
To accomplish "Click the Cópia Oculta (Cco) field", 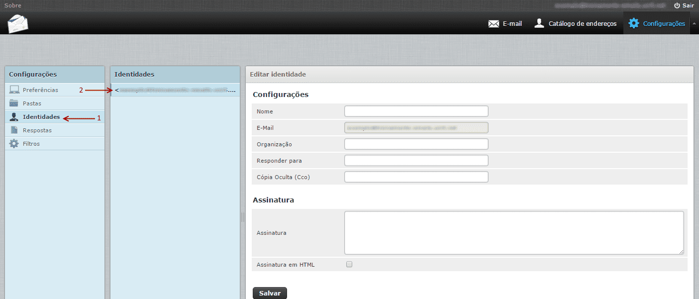I will point(416,177).
